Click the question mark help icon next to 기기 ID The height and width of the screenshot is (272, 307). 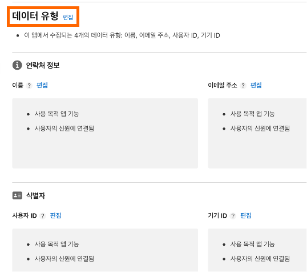[x=233, y=216]
